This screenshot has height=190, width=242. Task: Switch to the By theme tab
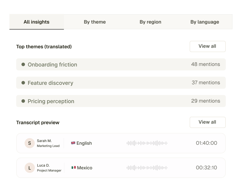(95, 22)
